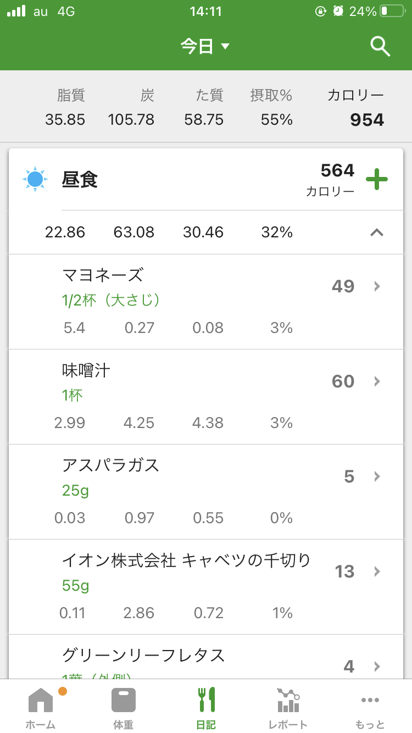The width and height of the screenshot is (412, 733).
Task: Open the もっと three-dots icon
Action: pos(370,700)
